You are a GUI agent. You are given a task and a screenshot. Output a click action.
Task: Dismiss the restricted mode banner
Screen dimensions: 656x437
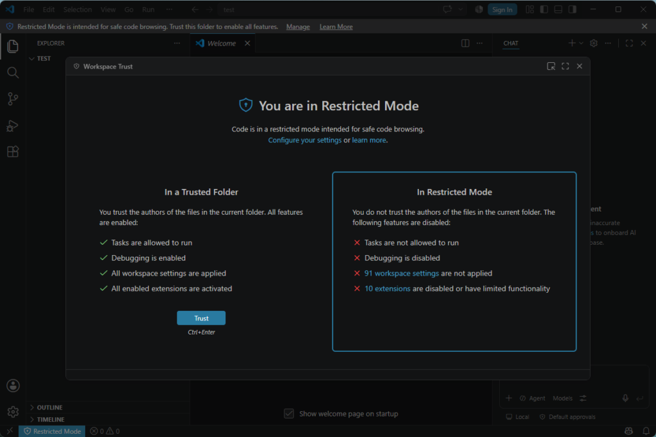tap(644, 26)
